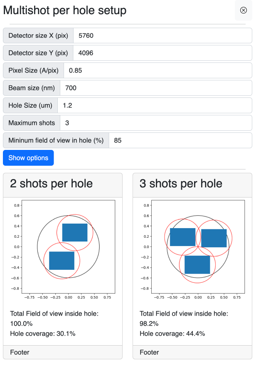Click the Multishot per hole setup title
This screenshot has width=256, height=366.
64,10
